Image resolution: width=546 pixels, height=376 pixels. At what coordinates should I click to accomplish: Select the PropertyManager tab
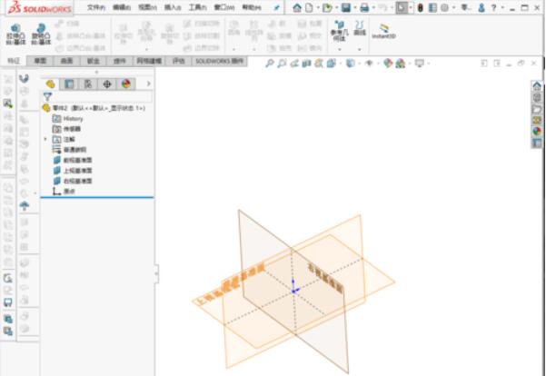pyautogui.click(x=69, y=84)
